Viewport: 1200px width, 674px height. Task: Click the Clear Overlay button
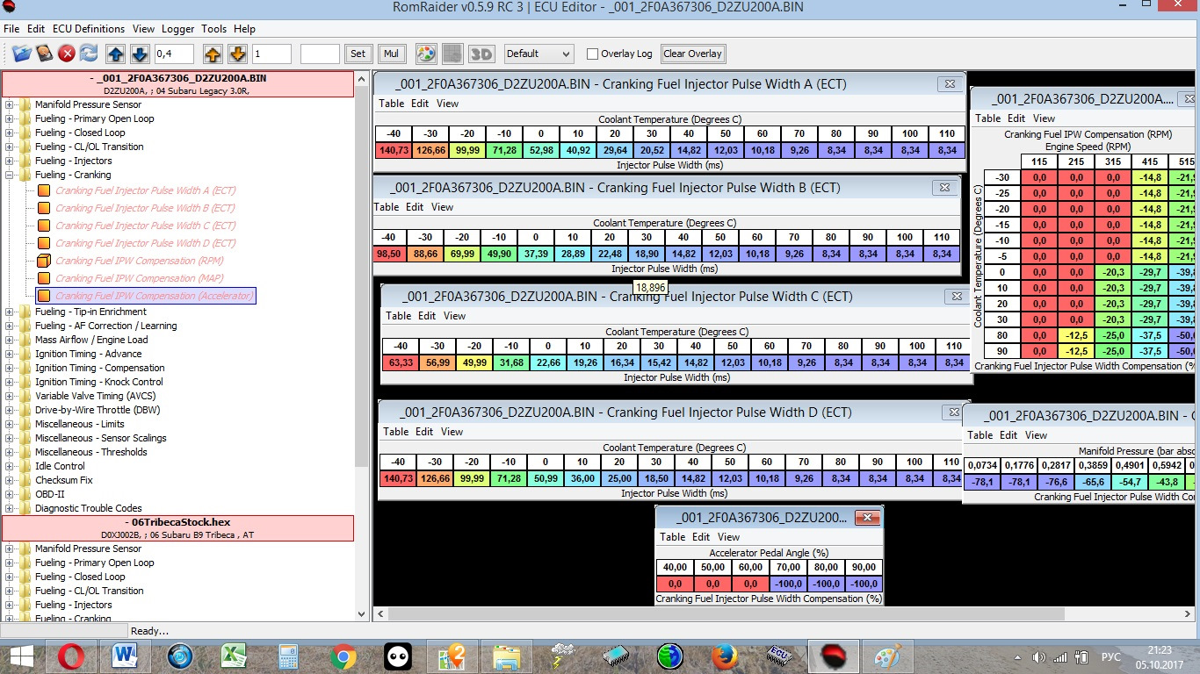click(693, 54)
